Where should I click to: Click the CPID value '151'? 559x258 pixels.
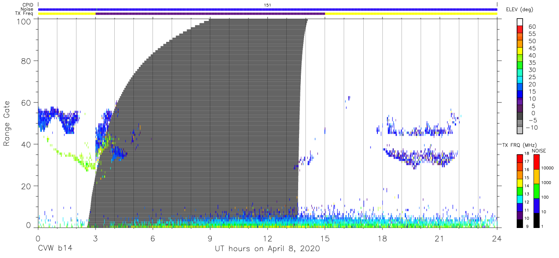click(x=268, y=5)
